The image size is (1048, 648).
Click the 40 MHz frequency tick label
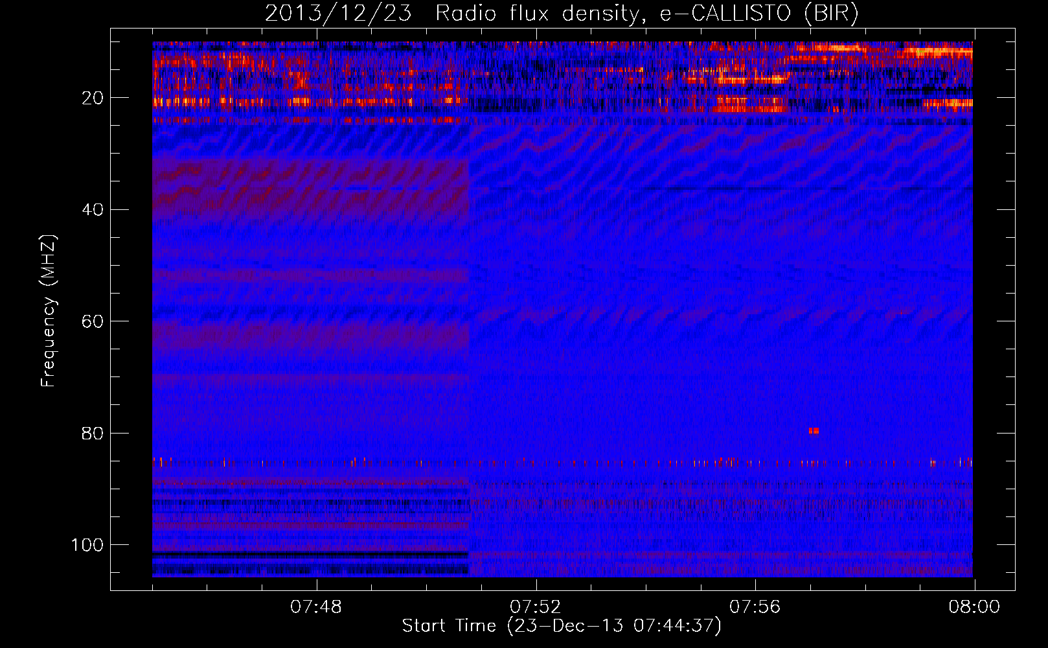click(x=93, y=210)
